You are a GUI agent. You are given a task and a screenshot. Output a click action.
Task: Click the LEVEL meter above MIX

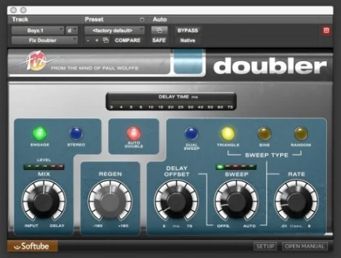(x=44, y=167)
